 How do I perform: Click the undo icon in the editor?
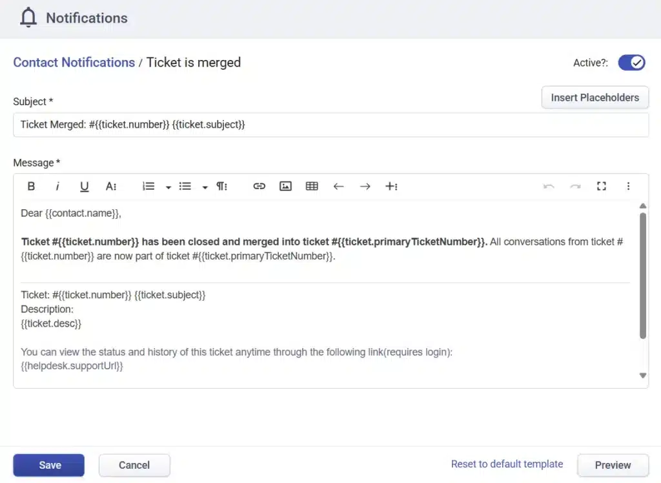[x=549, y=186]
